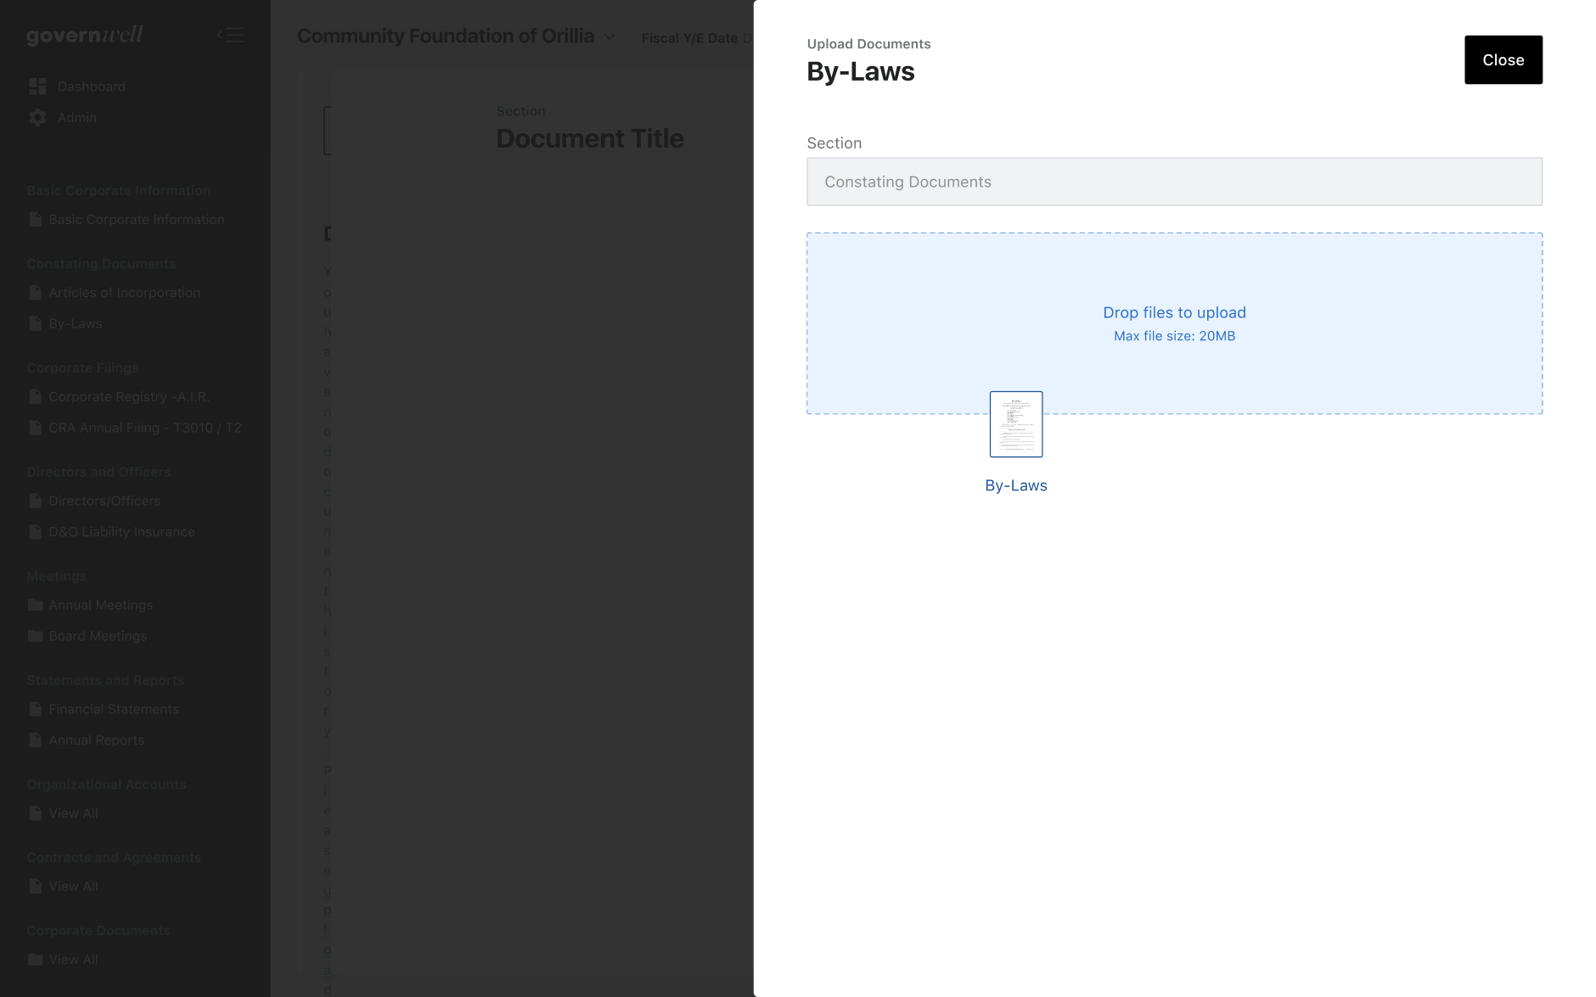The width and height of the screenshot is (1596, 997).
Task: Select Annual Reports in the sidebar
Action: click(96, 741)
